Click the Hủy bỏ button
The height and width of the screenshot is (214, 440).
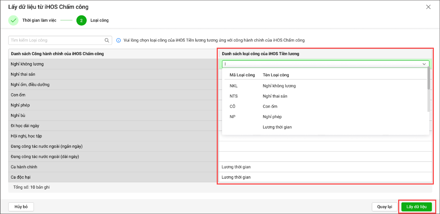21,207
